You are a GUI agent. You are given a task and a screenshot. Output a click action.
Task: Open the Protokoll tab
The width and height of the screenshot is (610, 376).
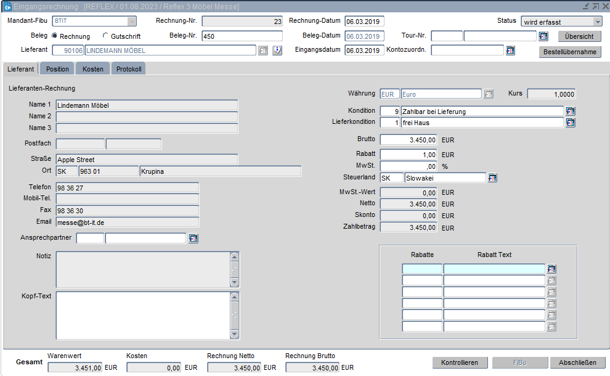pyautogui.click(x=129, y=69)
